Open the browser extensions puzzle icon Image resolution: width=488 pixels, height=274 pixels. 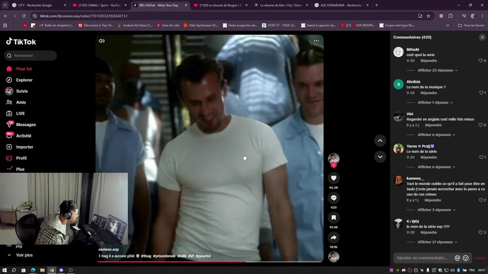point(450,16)
